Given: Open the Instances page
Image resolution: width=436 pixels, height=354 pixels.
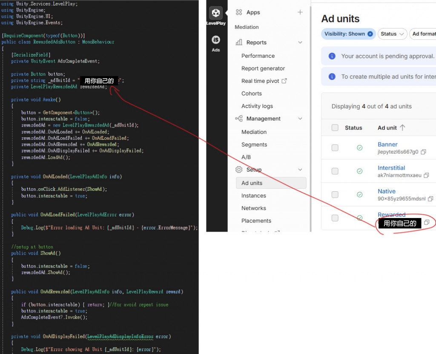Looking at the screenshot, I should click(254, 195).
